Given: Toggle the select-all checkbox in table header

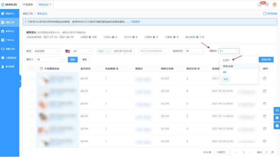Looking at the screenshot, I should pyautogui.click(x=32, y=69).
